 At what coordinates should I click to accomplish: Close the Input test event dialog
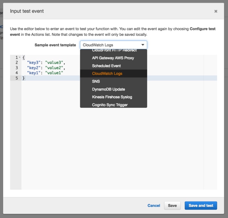tap(216, 11)
